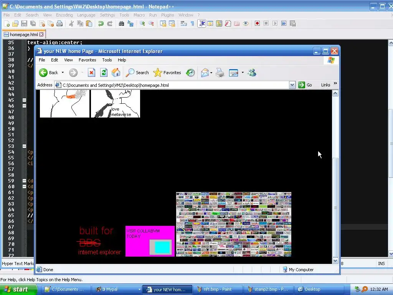Save the file with Notepad++ Save icon
The image size is (393, 295).
[24, 23]
